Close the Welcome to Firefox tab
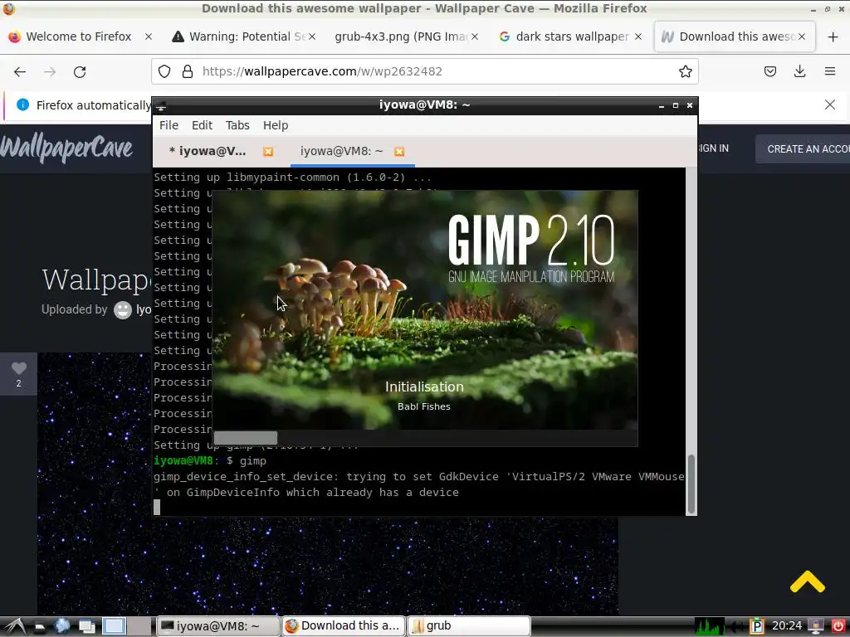The image size is (850, 637). tap(149, 36)
